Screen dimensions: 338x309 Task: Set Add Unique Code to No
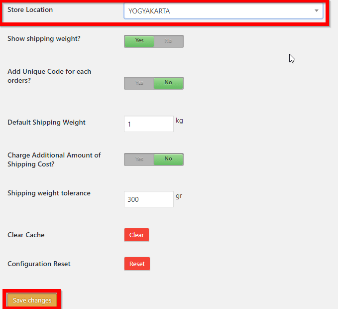(168, 83)
